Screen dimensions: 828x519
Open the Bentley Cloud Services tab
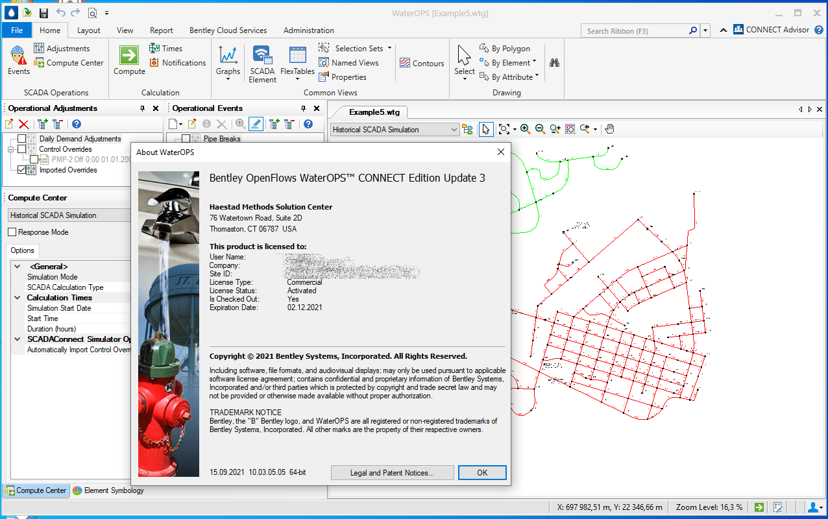coord(228,30)
